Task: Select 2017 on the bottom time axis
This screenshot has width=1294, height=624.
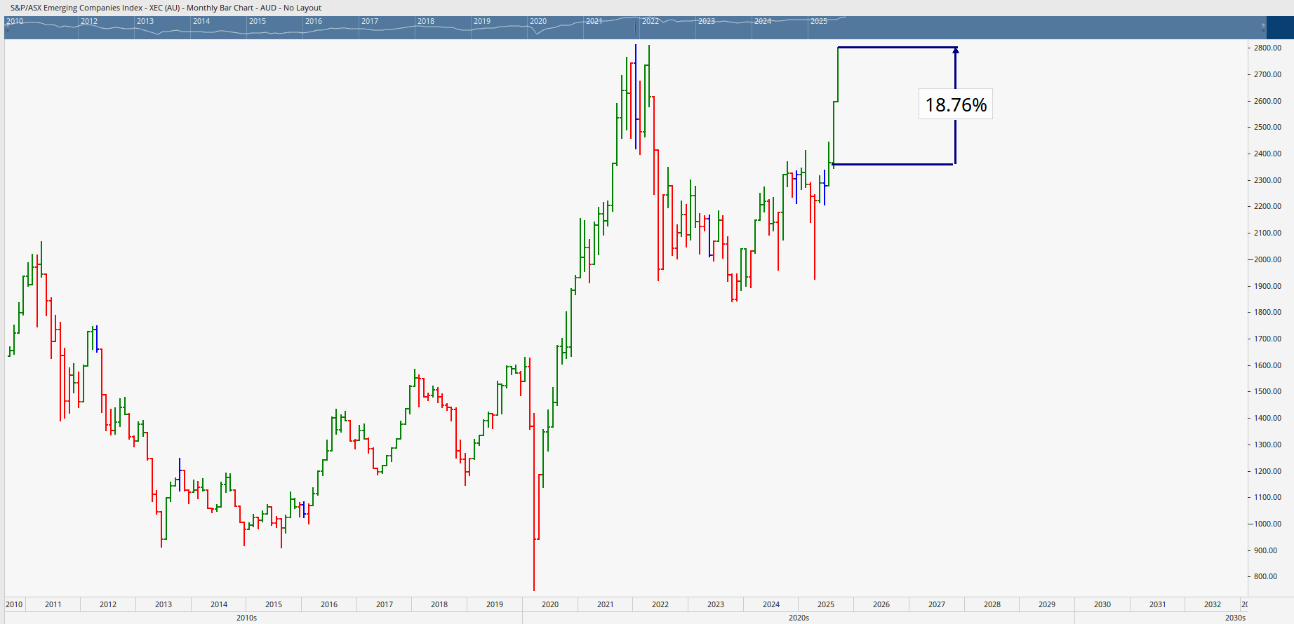Action: click(x=385, y=604)
